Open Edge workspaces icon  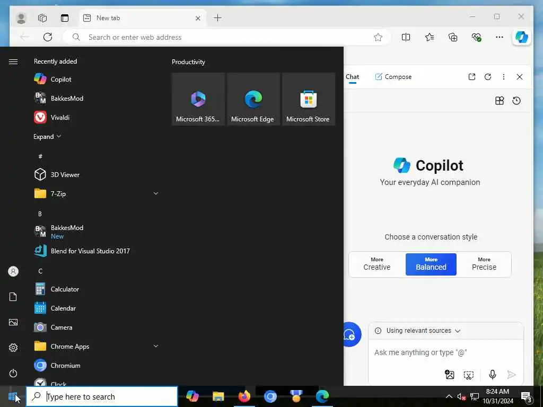pyautogui.click(x=42, y=18)
